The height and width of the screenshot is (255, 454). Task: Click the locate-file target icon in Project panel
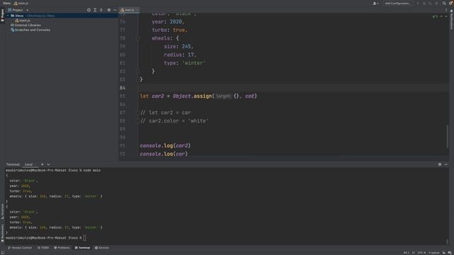tap(89, 10)
